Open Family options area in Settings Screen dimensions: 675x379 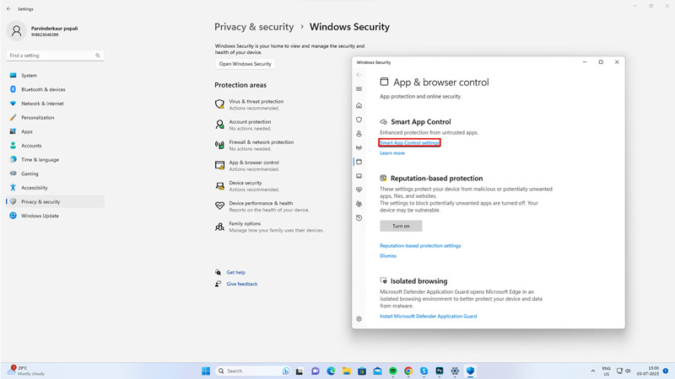[269, 227]
